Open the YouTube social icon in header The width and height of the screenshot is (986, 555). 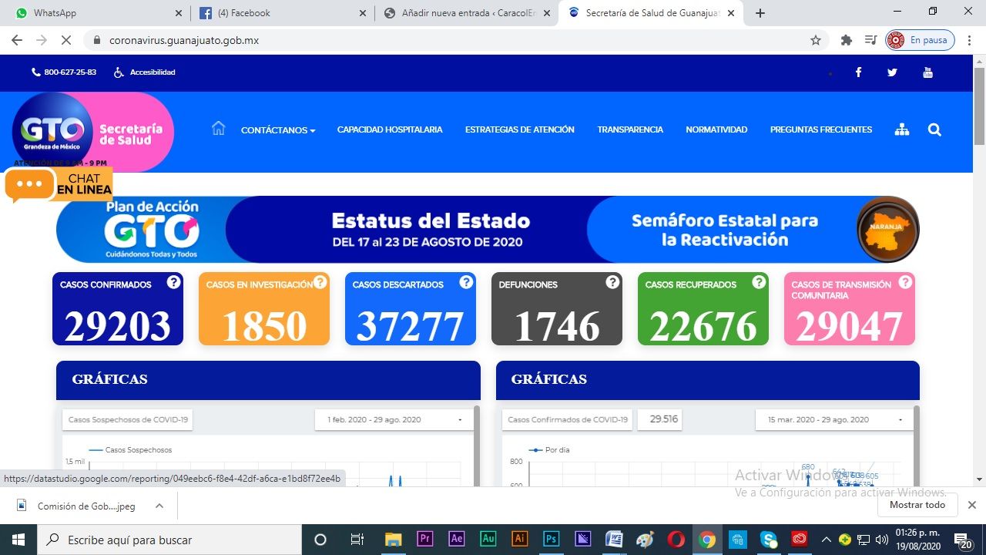[927, 72]
